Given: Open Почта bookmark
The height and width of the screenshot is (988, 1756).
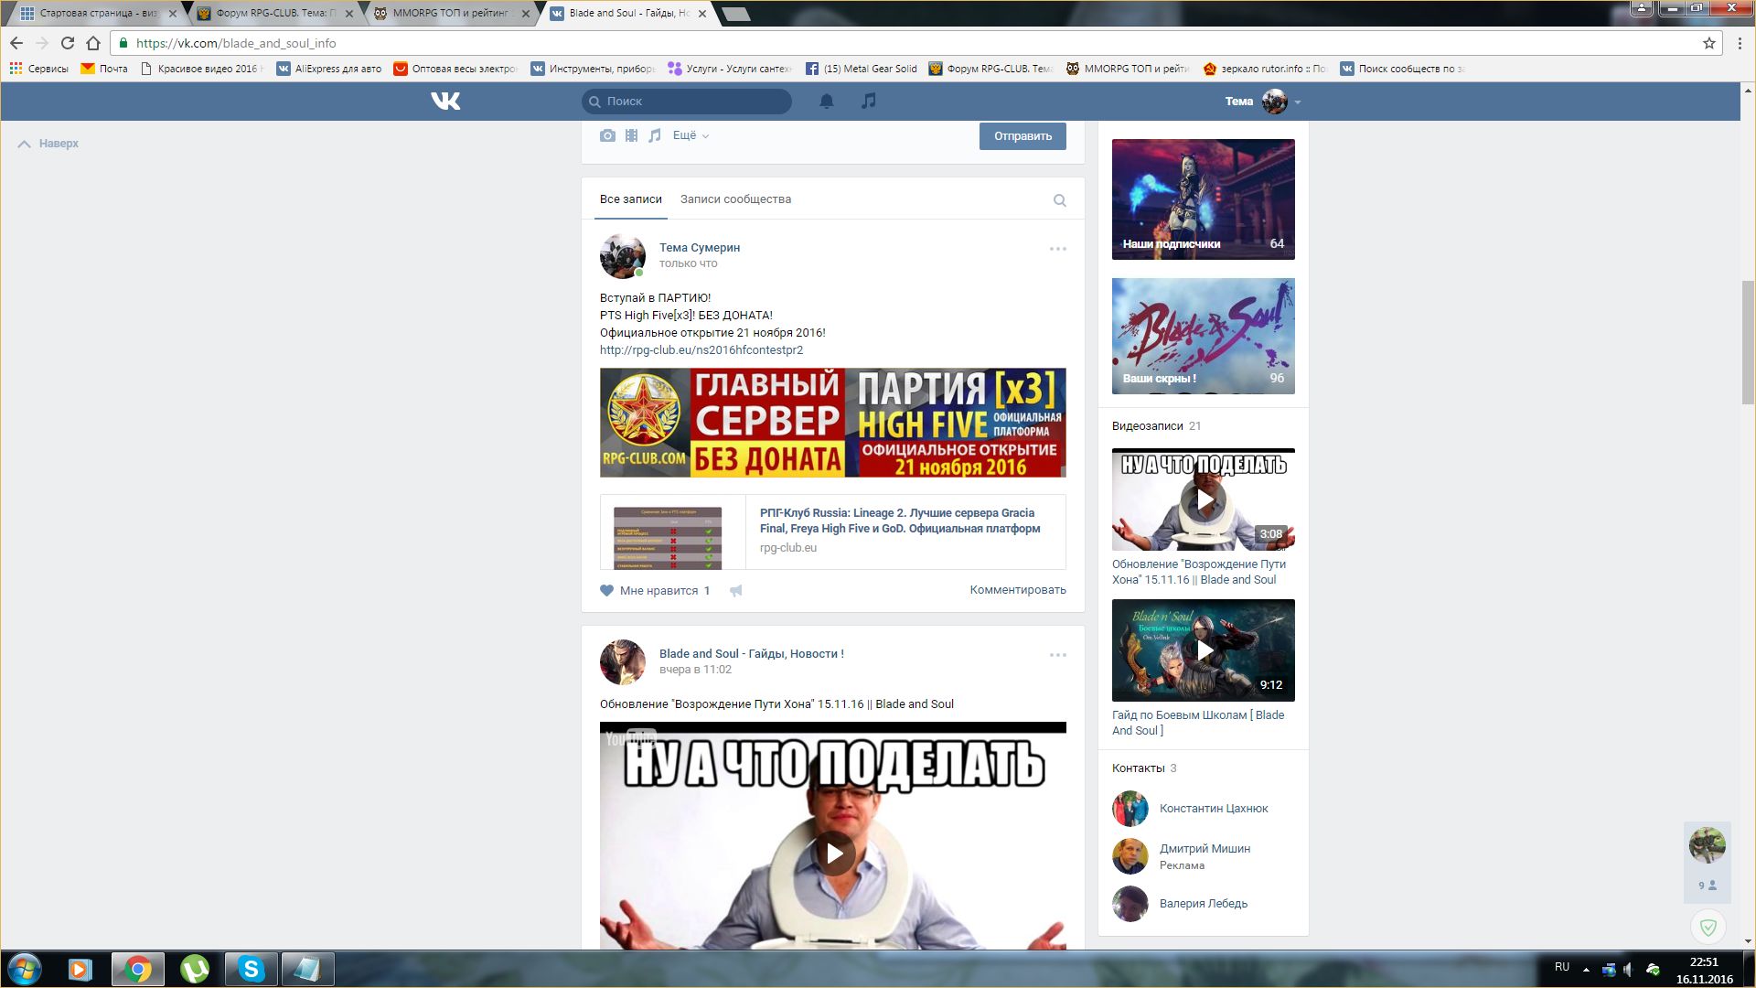Looking at the screenshot, I should pos(104,69).
